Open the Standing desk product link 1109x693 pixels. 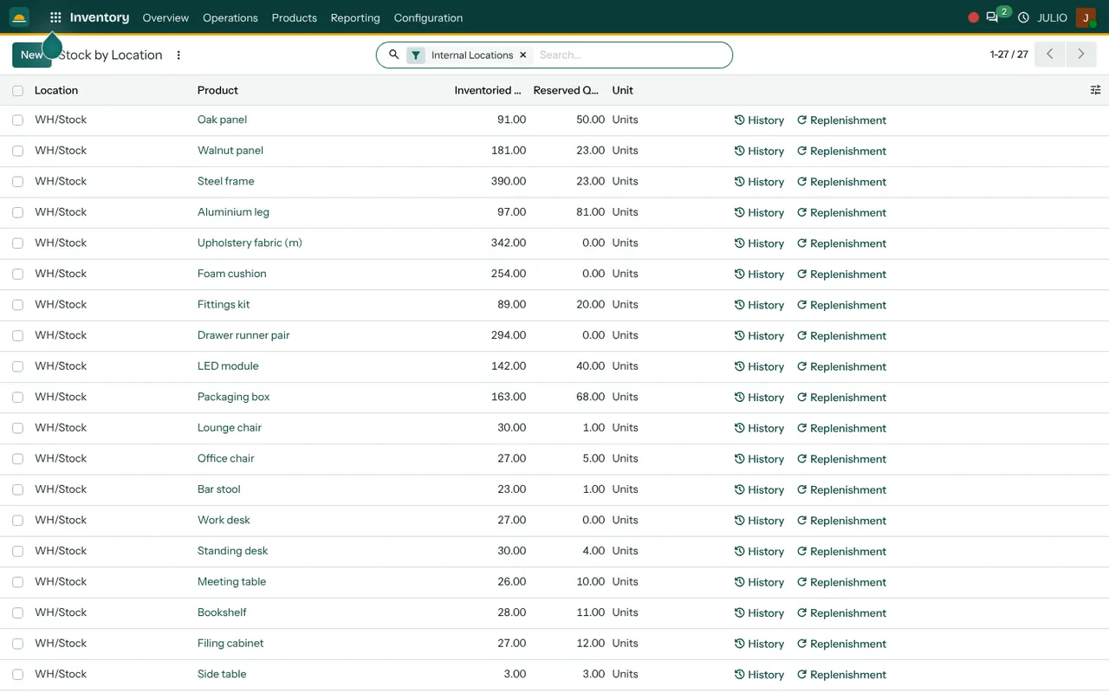click(232, 551)
